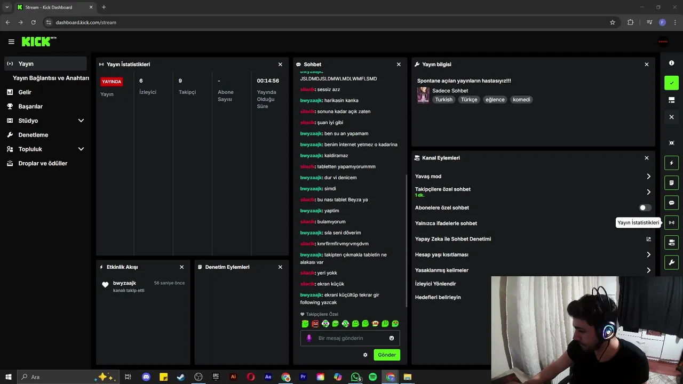
Task: Open OBS Studio from the taskbar
Action: [x=198, y=377]
